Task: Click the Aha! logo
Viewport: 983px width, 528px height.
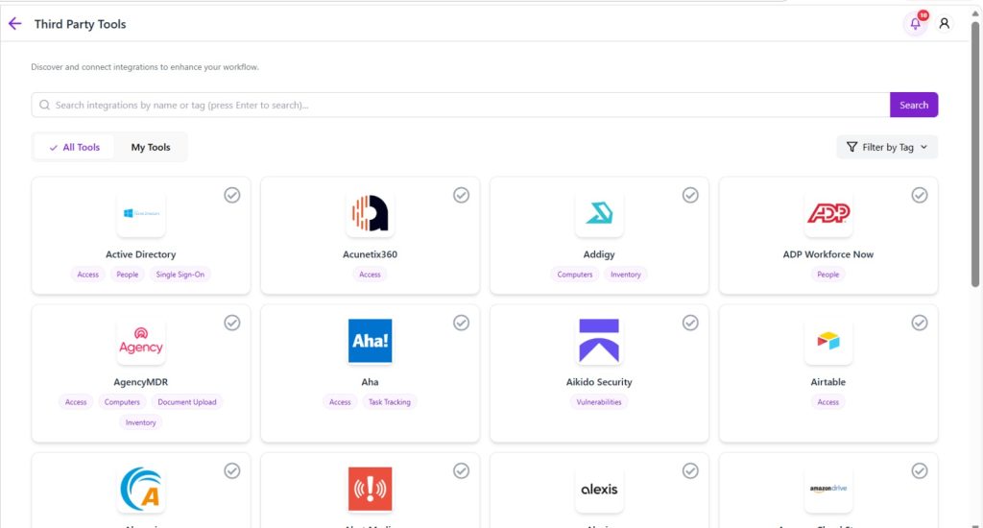Action: [370, 341]
